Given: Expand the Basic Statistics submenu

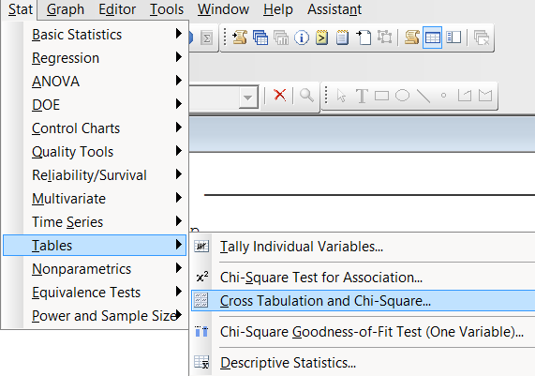Looking at the screenshot, I should click(x=95, y=34).
